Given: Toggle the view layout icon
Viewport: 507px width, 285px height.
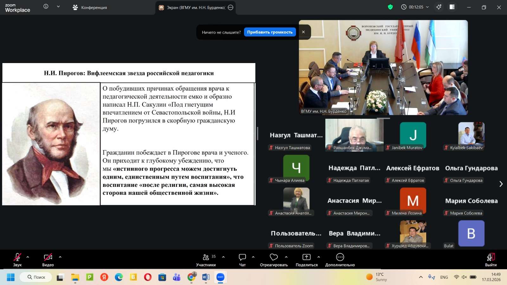Looking at the screenshot, I should [452, 7].
